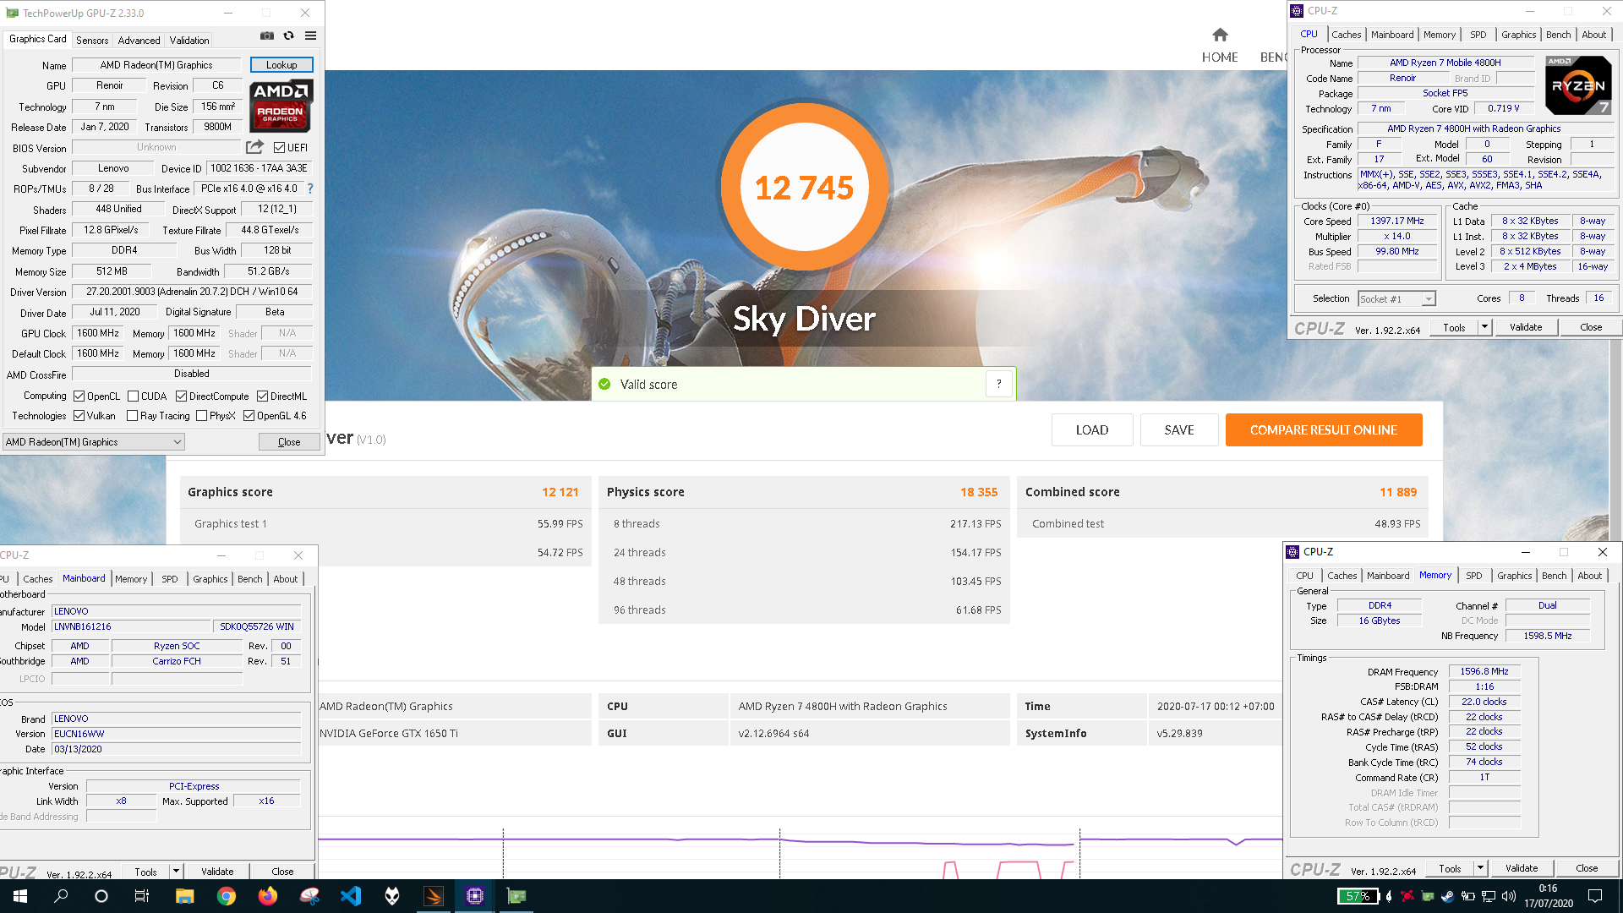Switch to GPU-Z via its green taskbar icon
Viewport: 1623px width, 913px height.
tap(516, 896)
